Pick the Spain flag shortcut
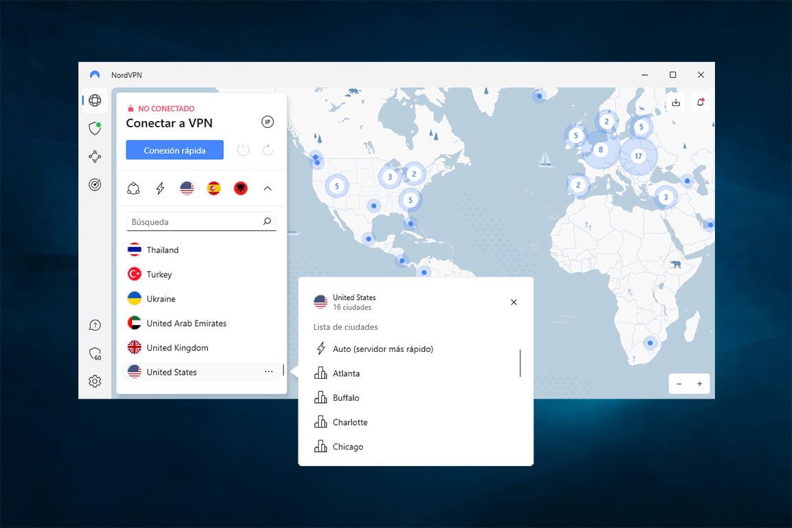Screen dimensions: 792x528 coord(214,188)
